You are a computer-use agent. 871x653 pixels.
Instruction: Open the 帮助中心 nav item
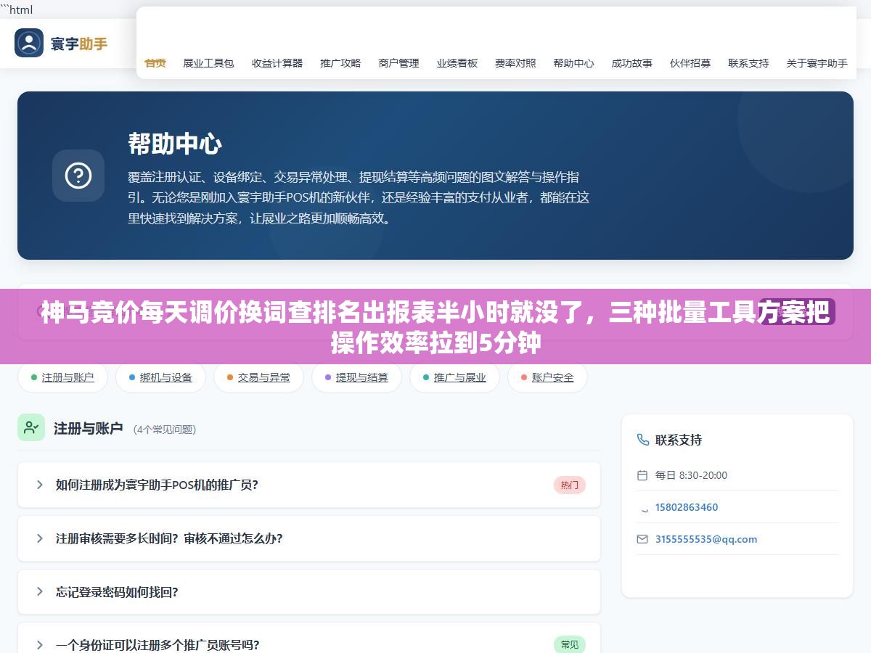[x=573, y=63]
